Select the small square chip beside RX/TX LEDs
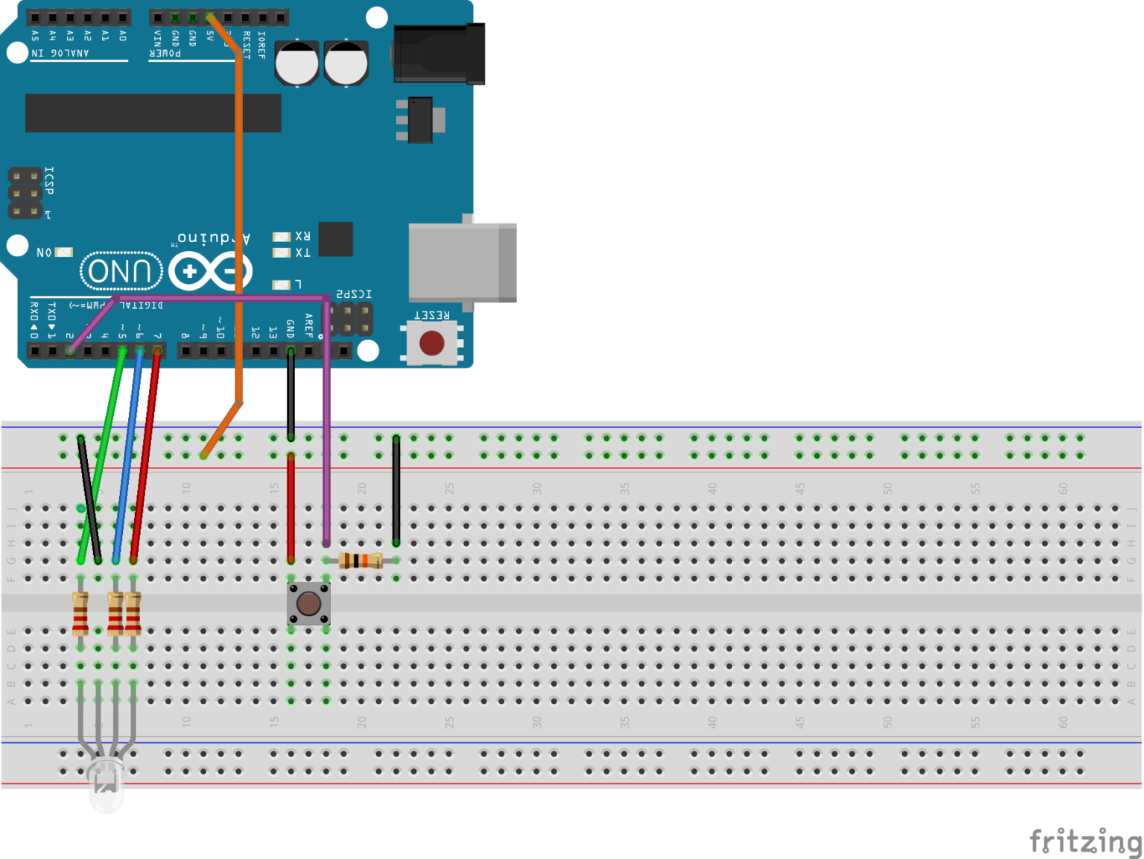Screen dimensions: 1144x859 (336, 239)
